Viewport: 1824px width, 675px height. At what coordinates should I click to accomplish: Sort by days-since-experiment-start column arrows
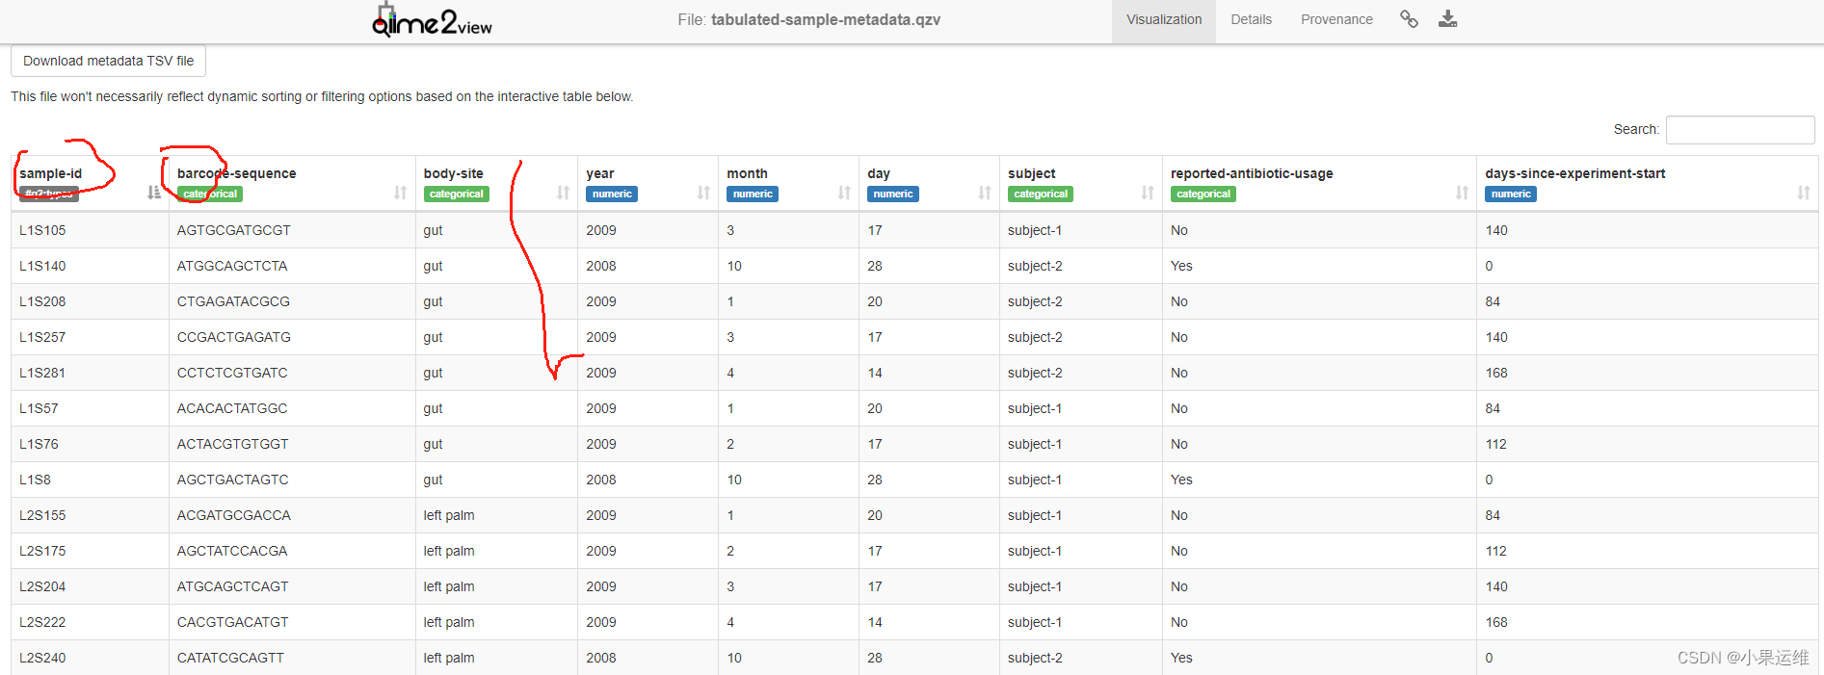tap(1804, 193)
